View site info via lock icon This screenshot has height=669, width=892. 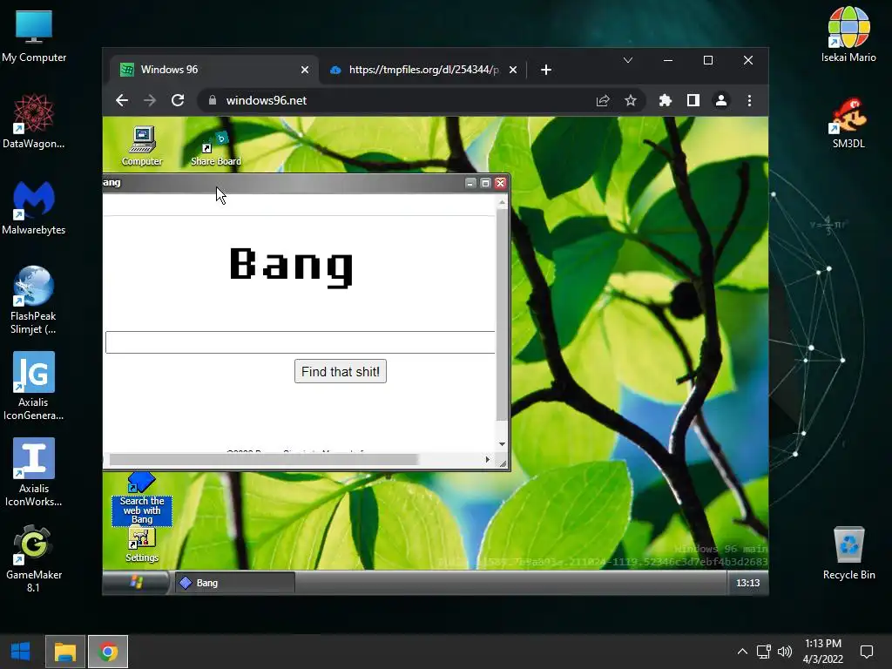coord(213,101)
